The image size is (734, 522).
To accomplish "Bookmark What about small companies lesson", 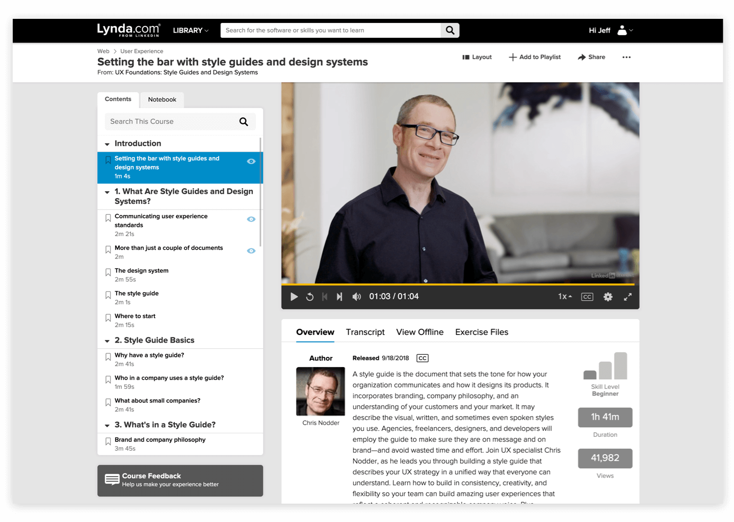I will tap(108, 403).
